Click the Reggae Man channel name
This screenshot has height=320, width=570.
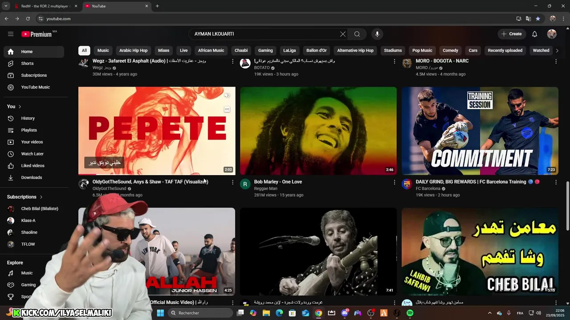point(265,188)
